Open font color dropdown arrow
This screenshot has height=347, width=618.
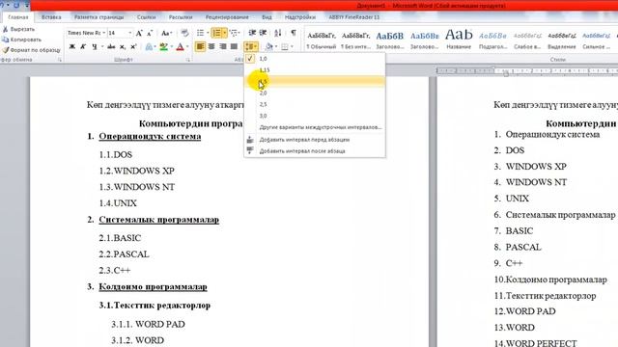186,47
